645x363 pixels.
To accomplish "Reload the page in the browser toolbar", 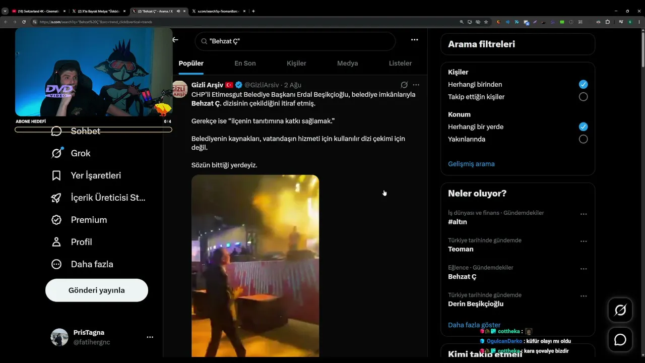I will point(24,22).
